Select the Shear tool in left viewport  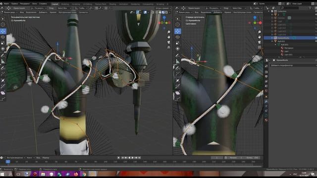[x=3, y=93]
